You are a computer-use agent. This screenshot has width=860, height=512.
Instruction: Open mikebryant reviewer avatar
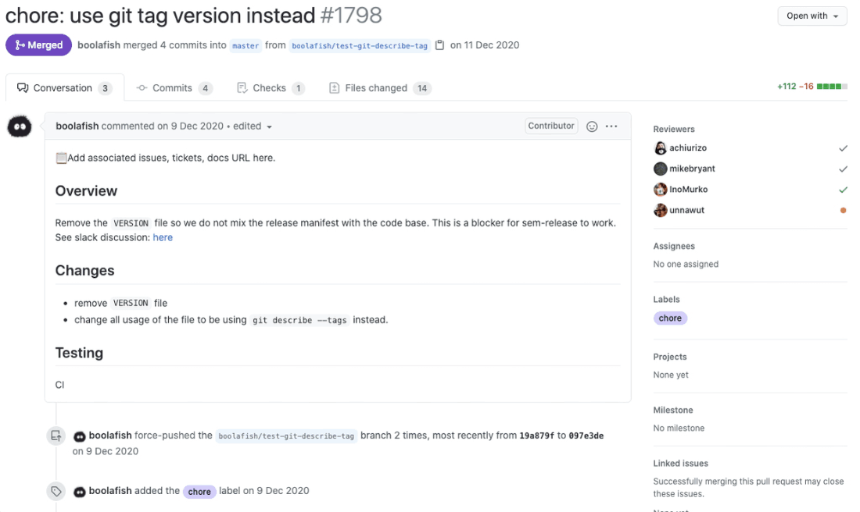click(661, 169)
